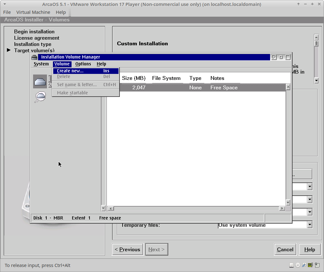324x272 pixels.
Task: Open the Options menu in Volume Manager
Action: click(83, 64)
